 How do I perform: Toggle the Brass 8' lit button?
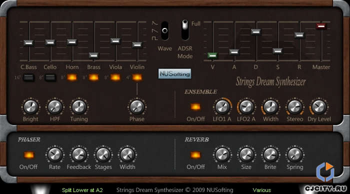(x=93, y=77)
